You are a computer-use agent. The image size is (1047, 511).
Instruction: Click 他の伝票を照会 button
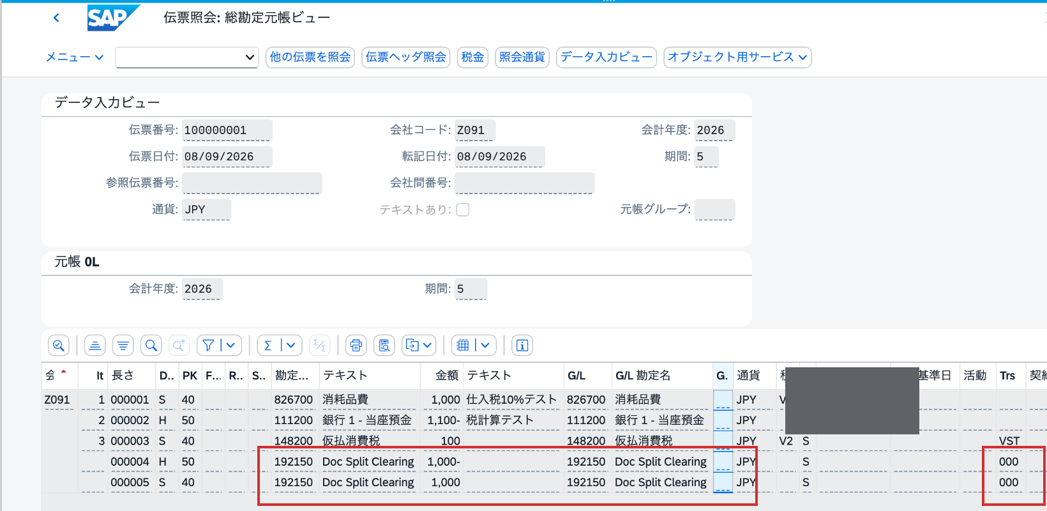[x=310, y=57]
